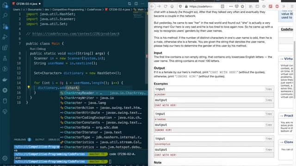Viewport: 296px width, 166px height.
Task: Open the editor More Actions ellipsis
Action: click(143, 4)
